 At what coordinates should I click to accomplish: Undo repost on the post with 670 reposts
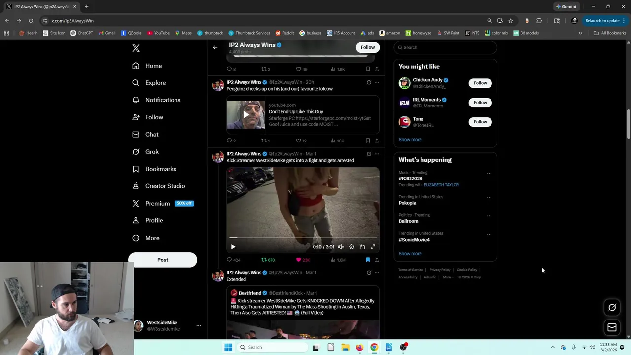coord(268,260)
